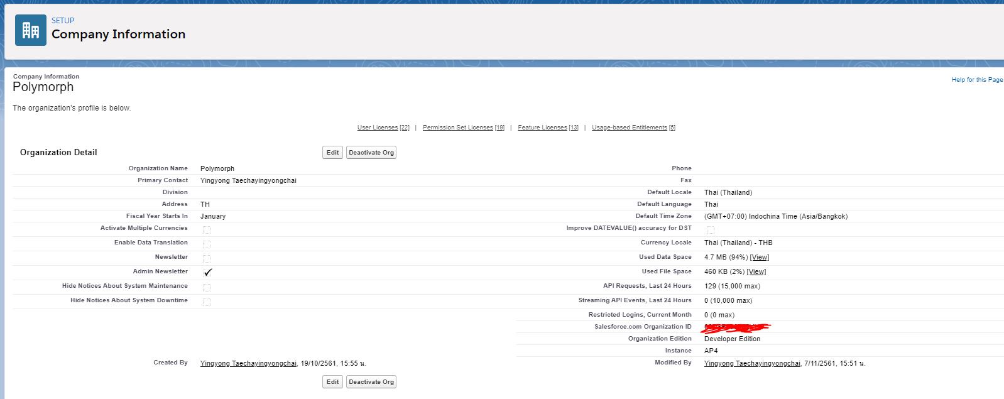Open Permission Set Licenses link
The height and width of the screenshot is (399, 1004).
[x=464, y=128]
